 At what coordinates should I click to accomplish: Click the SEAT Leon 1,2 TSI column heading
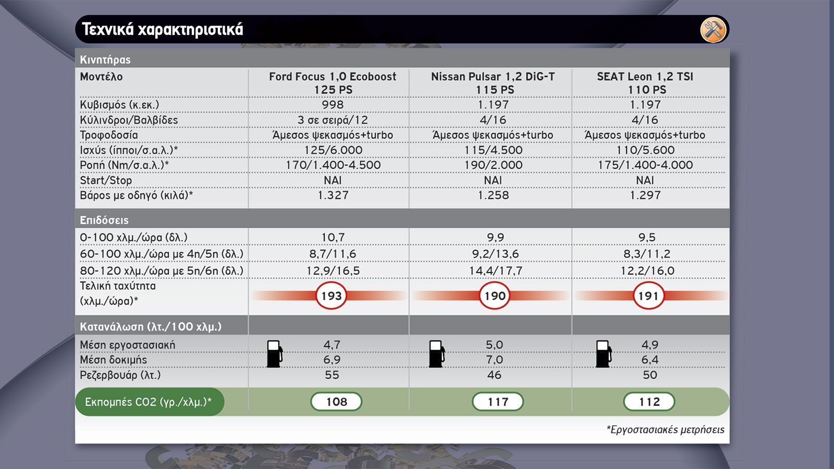click(645, 83)
